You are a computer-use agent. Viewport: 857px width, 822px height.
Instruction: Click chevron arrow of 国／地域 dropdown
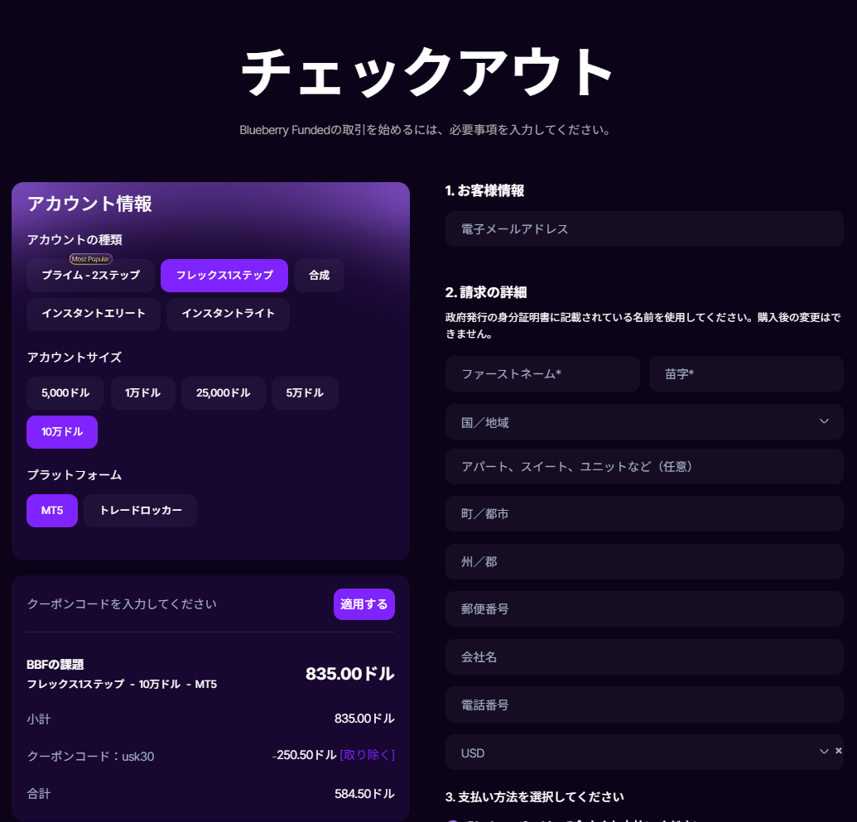coord(824,421)
